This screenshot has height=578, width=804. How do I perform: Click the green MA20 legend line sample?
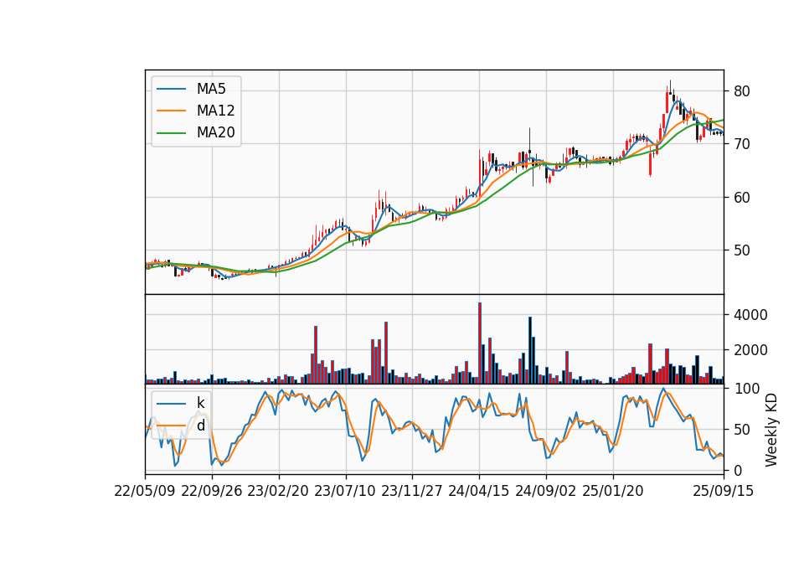point(171,133)
